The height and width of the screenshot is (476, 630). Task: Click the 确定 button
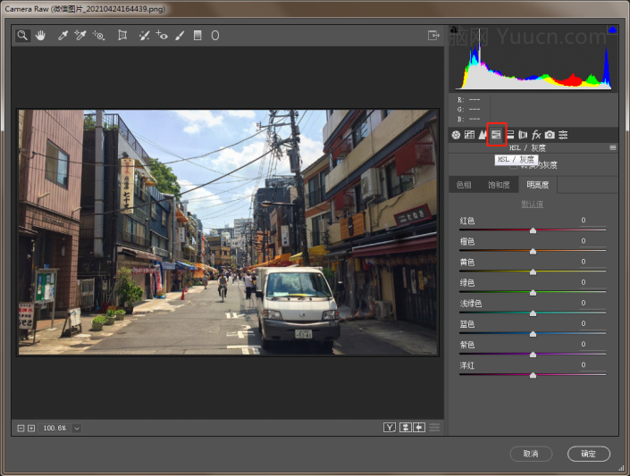(588, 454)
